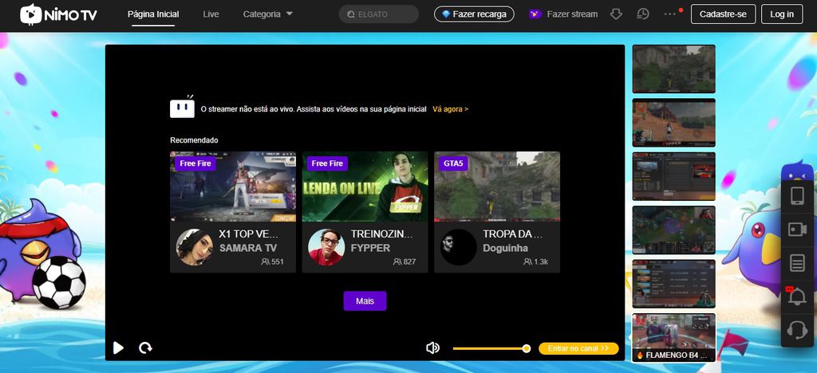Click the Free Fire tag on SAMARA TV

coord(195,163)
